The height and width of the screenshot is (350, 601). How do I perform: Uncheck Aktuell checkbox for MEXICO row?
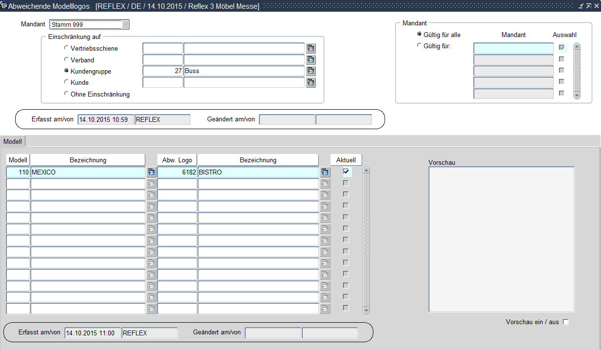pos(346,172)
